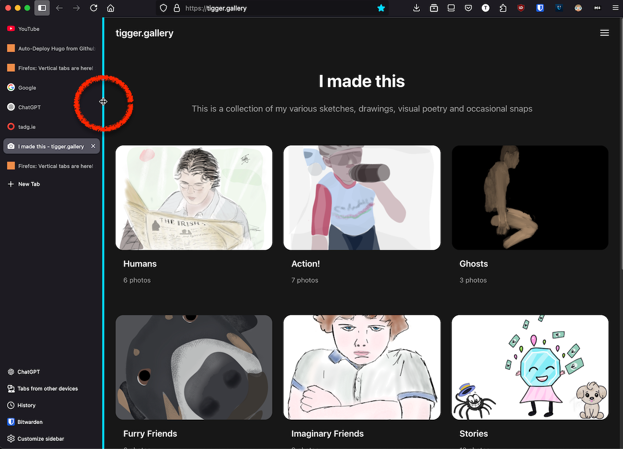The image size is (623, 449).
Task: Select the Google tab in the sidebar
Action: point(27,88)
